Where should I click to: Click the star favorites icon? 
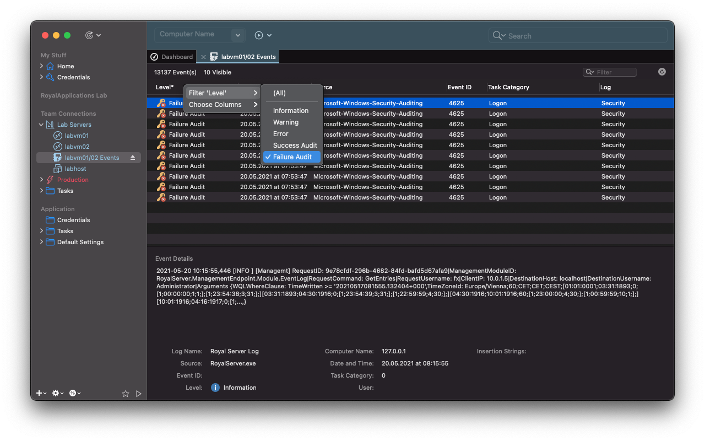(x=126, y=394)
